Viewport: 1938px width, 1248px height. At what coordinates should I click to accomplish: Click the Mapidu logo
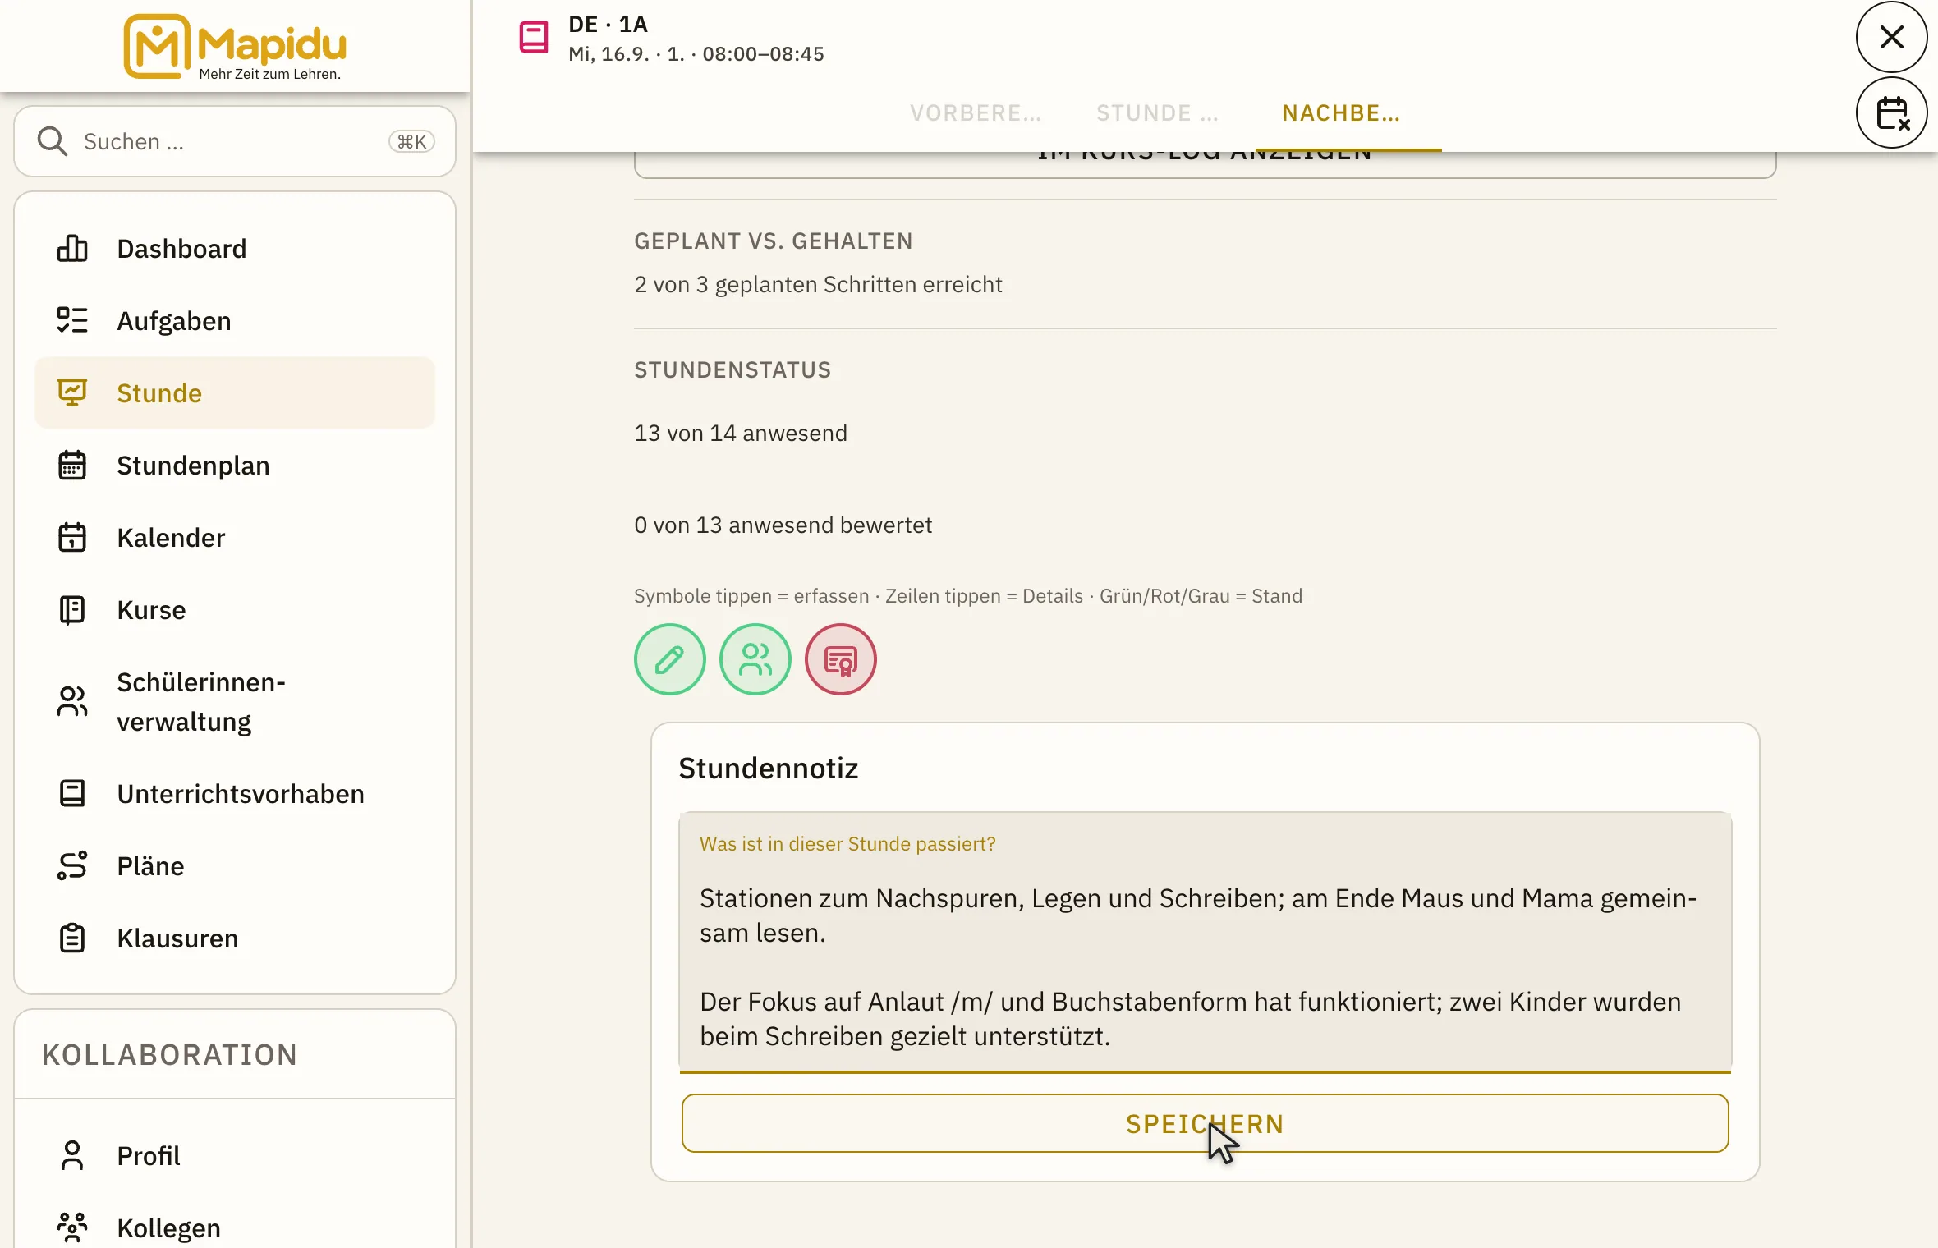point(235,47)
